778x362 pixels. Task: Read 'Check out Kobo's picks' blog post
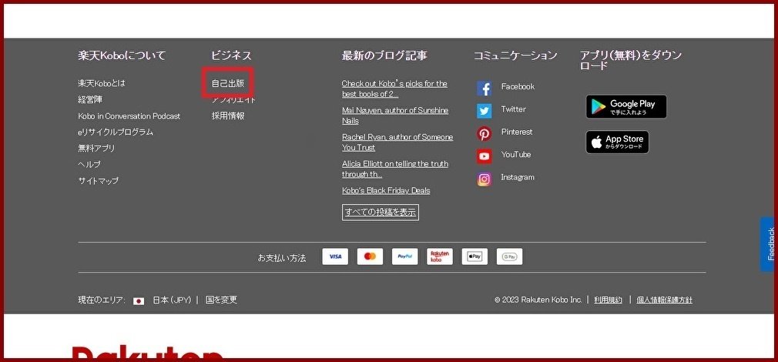point(394,89)
